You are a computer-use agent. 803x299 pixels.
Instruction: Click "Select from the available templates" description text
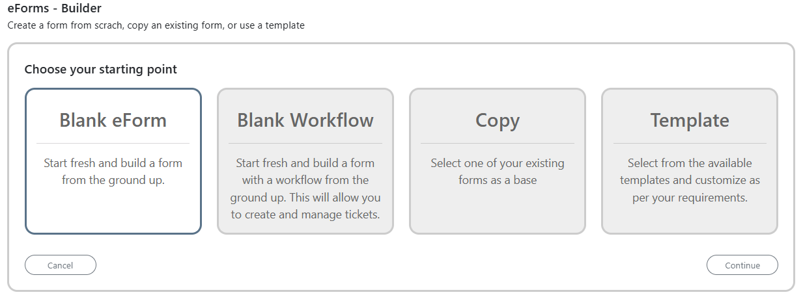[x=690, y=180]
